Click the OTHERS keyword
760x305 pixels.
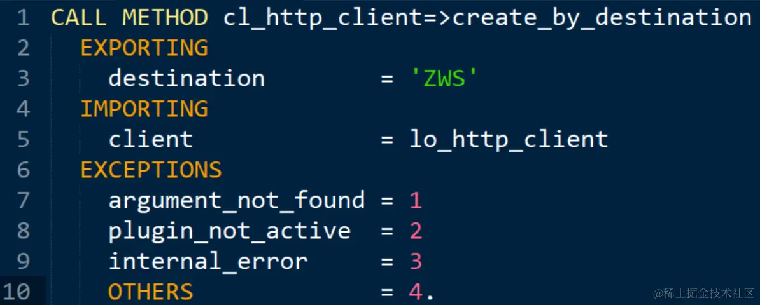click(151, 292)
